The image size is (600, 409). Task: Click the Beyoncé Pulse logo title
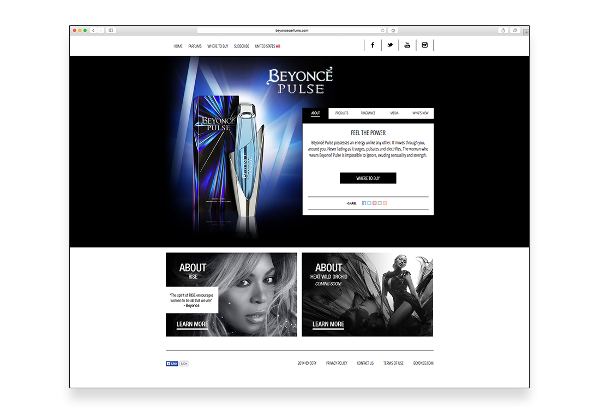click(x=300, y=81)
